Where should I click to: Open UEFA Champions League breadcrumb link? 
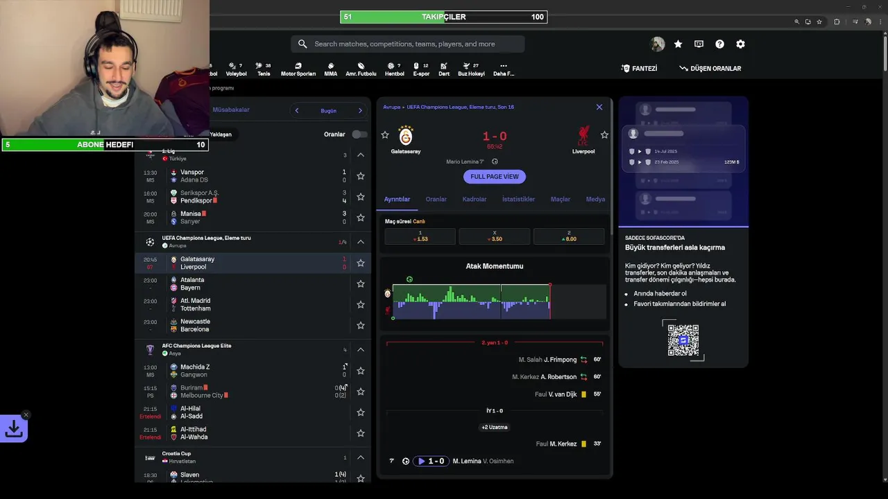tap(461, 107)
